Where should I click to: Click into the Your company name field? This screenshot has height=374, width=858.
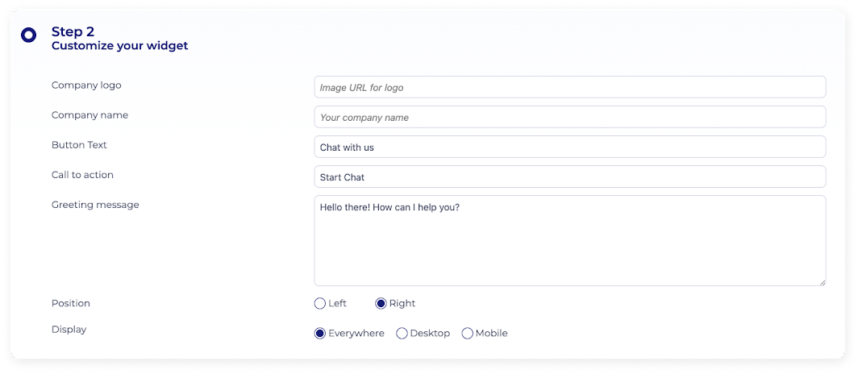[569, 117]
